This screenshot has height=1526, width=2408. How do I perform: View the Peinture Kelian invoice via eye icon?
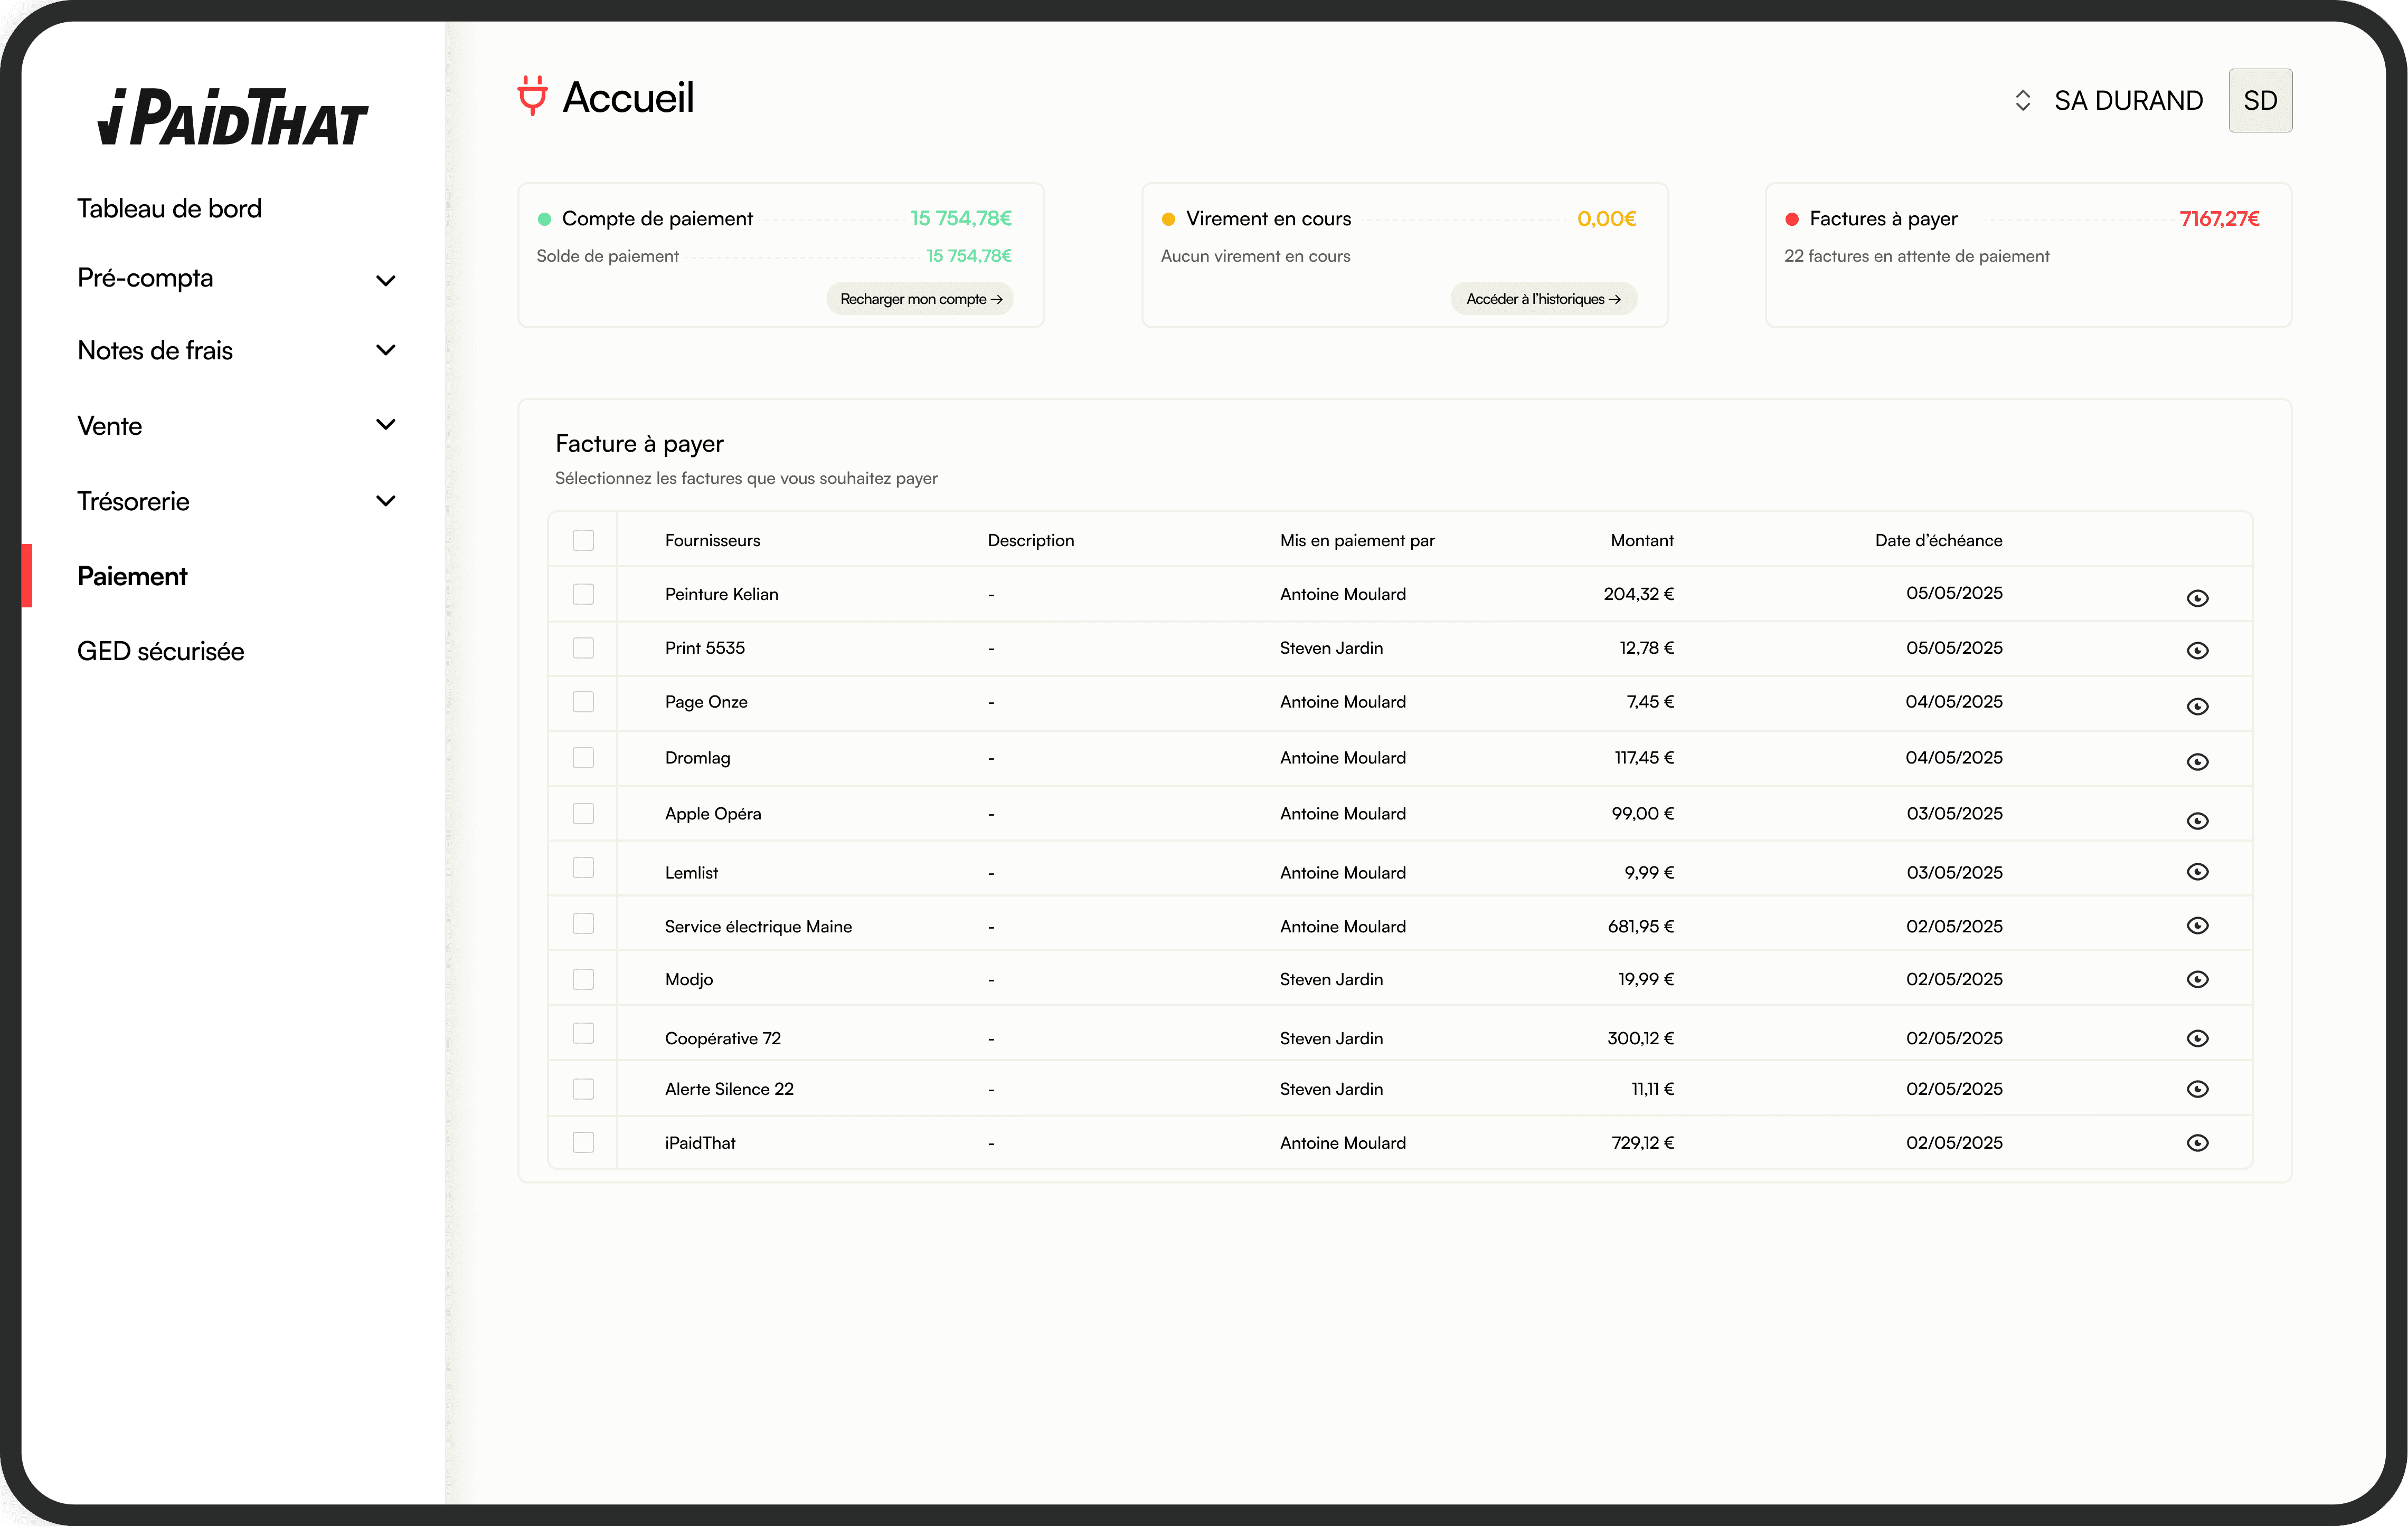pyautogui.click(x=2197, y=598)
